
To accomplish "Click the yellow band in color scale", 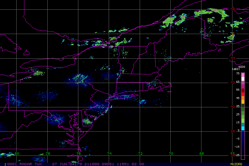I will point(243,102).
